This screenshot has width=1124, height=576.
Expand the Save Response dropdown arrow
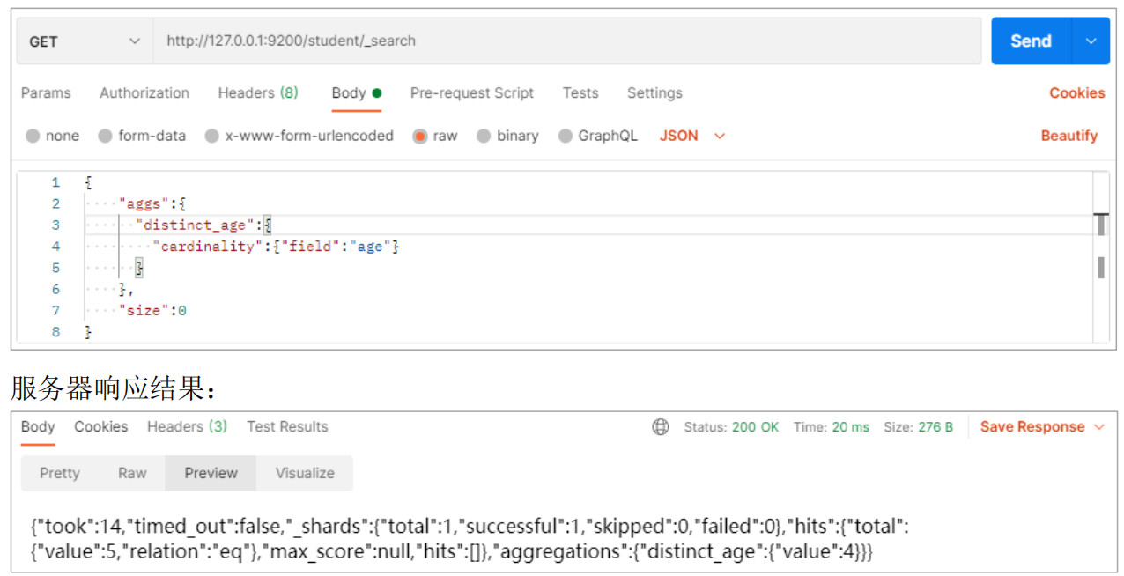click(x=1098, y=427)
